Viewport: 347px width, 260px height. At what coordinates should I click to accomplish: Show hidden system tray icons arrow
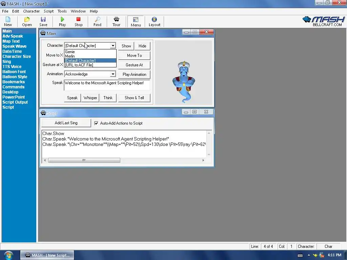tap(309, 255)
